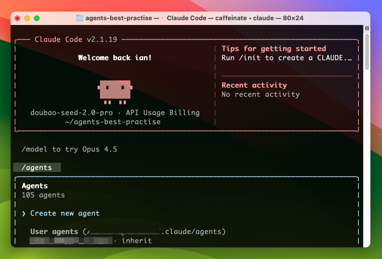Click the chevron beside Create new agent
Viewport: 382px width, 259px height.
(24, 213)
